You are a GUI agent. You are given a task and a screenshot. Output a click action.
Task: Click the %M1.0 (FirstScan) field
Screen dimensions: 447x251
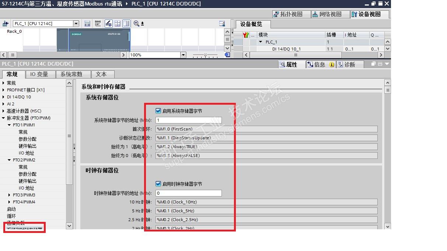(x=266, y=129)
